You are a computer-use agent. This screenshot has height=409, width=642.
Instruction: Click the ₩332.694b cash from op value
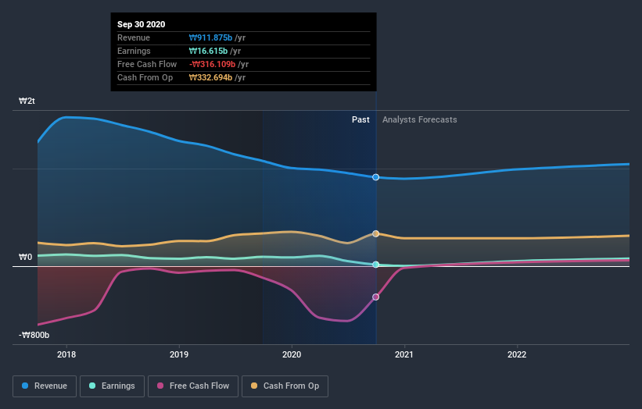pyautogui.click(x=210, y=77)
